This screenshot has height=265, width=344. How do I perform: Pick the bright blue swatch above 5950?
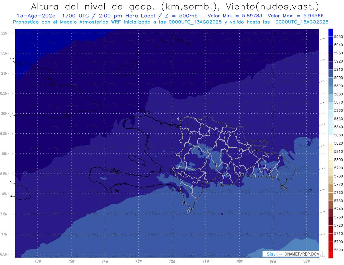pos(331,32)
